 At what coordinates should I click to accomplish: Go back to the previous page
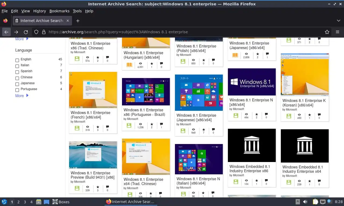(6, 32)
